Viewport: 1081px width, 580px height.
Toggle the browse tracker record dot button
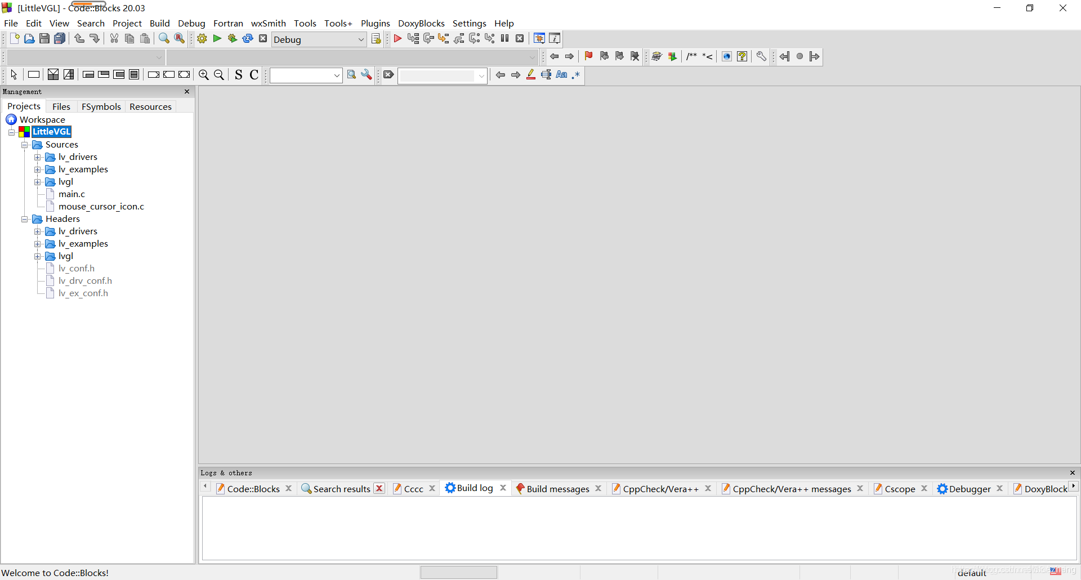tap(799, 56)
